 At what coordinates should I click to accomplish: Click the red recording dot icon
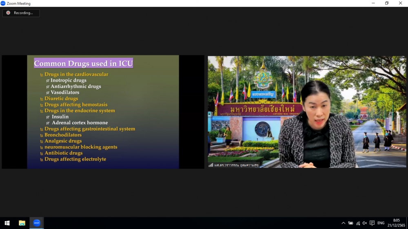(8, 13)
